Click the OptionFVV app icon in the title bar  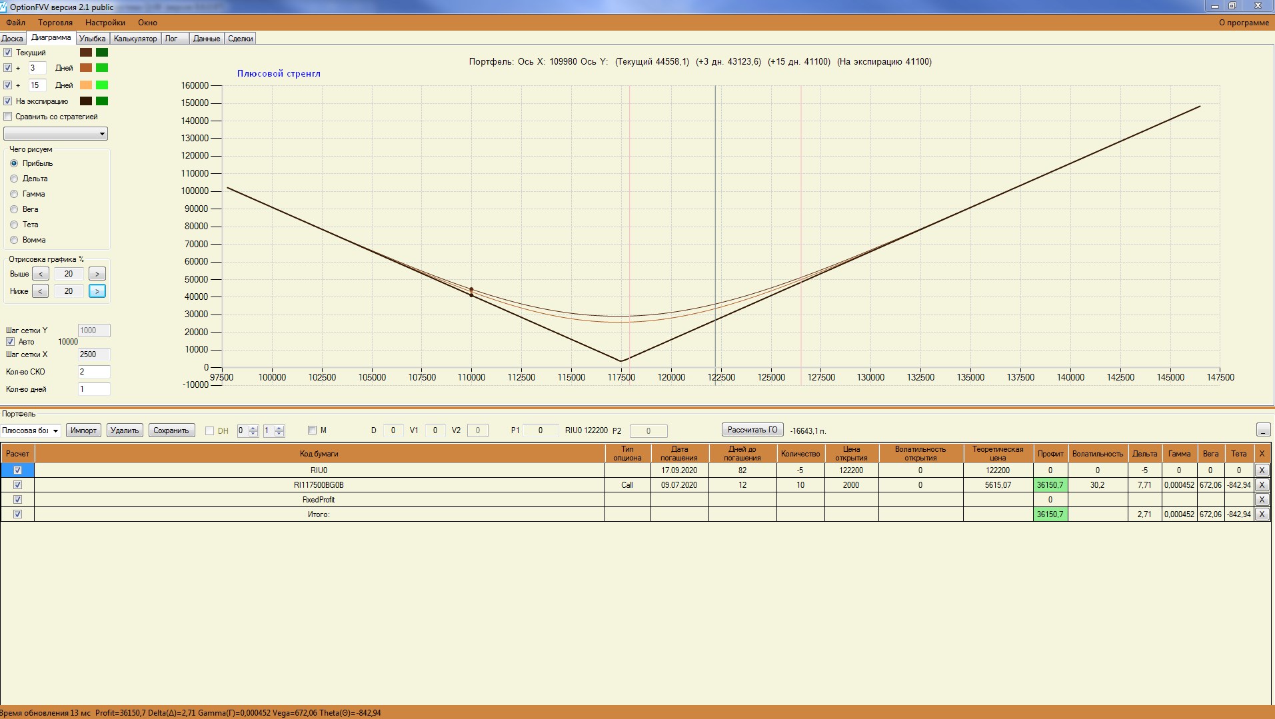click(x=4, y=7)
